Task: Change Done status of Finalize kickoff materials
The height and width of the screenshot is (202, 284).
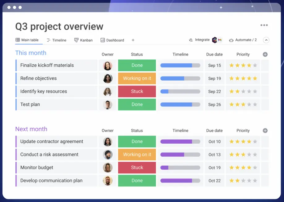Action: pyautogui.click(x=137, y=65)
